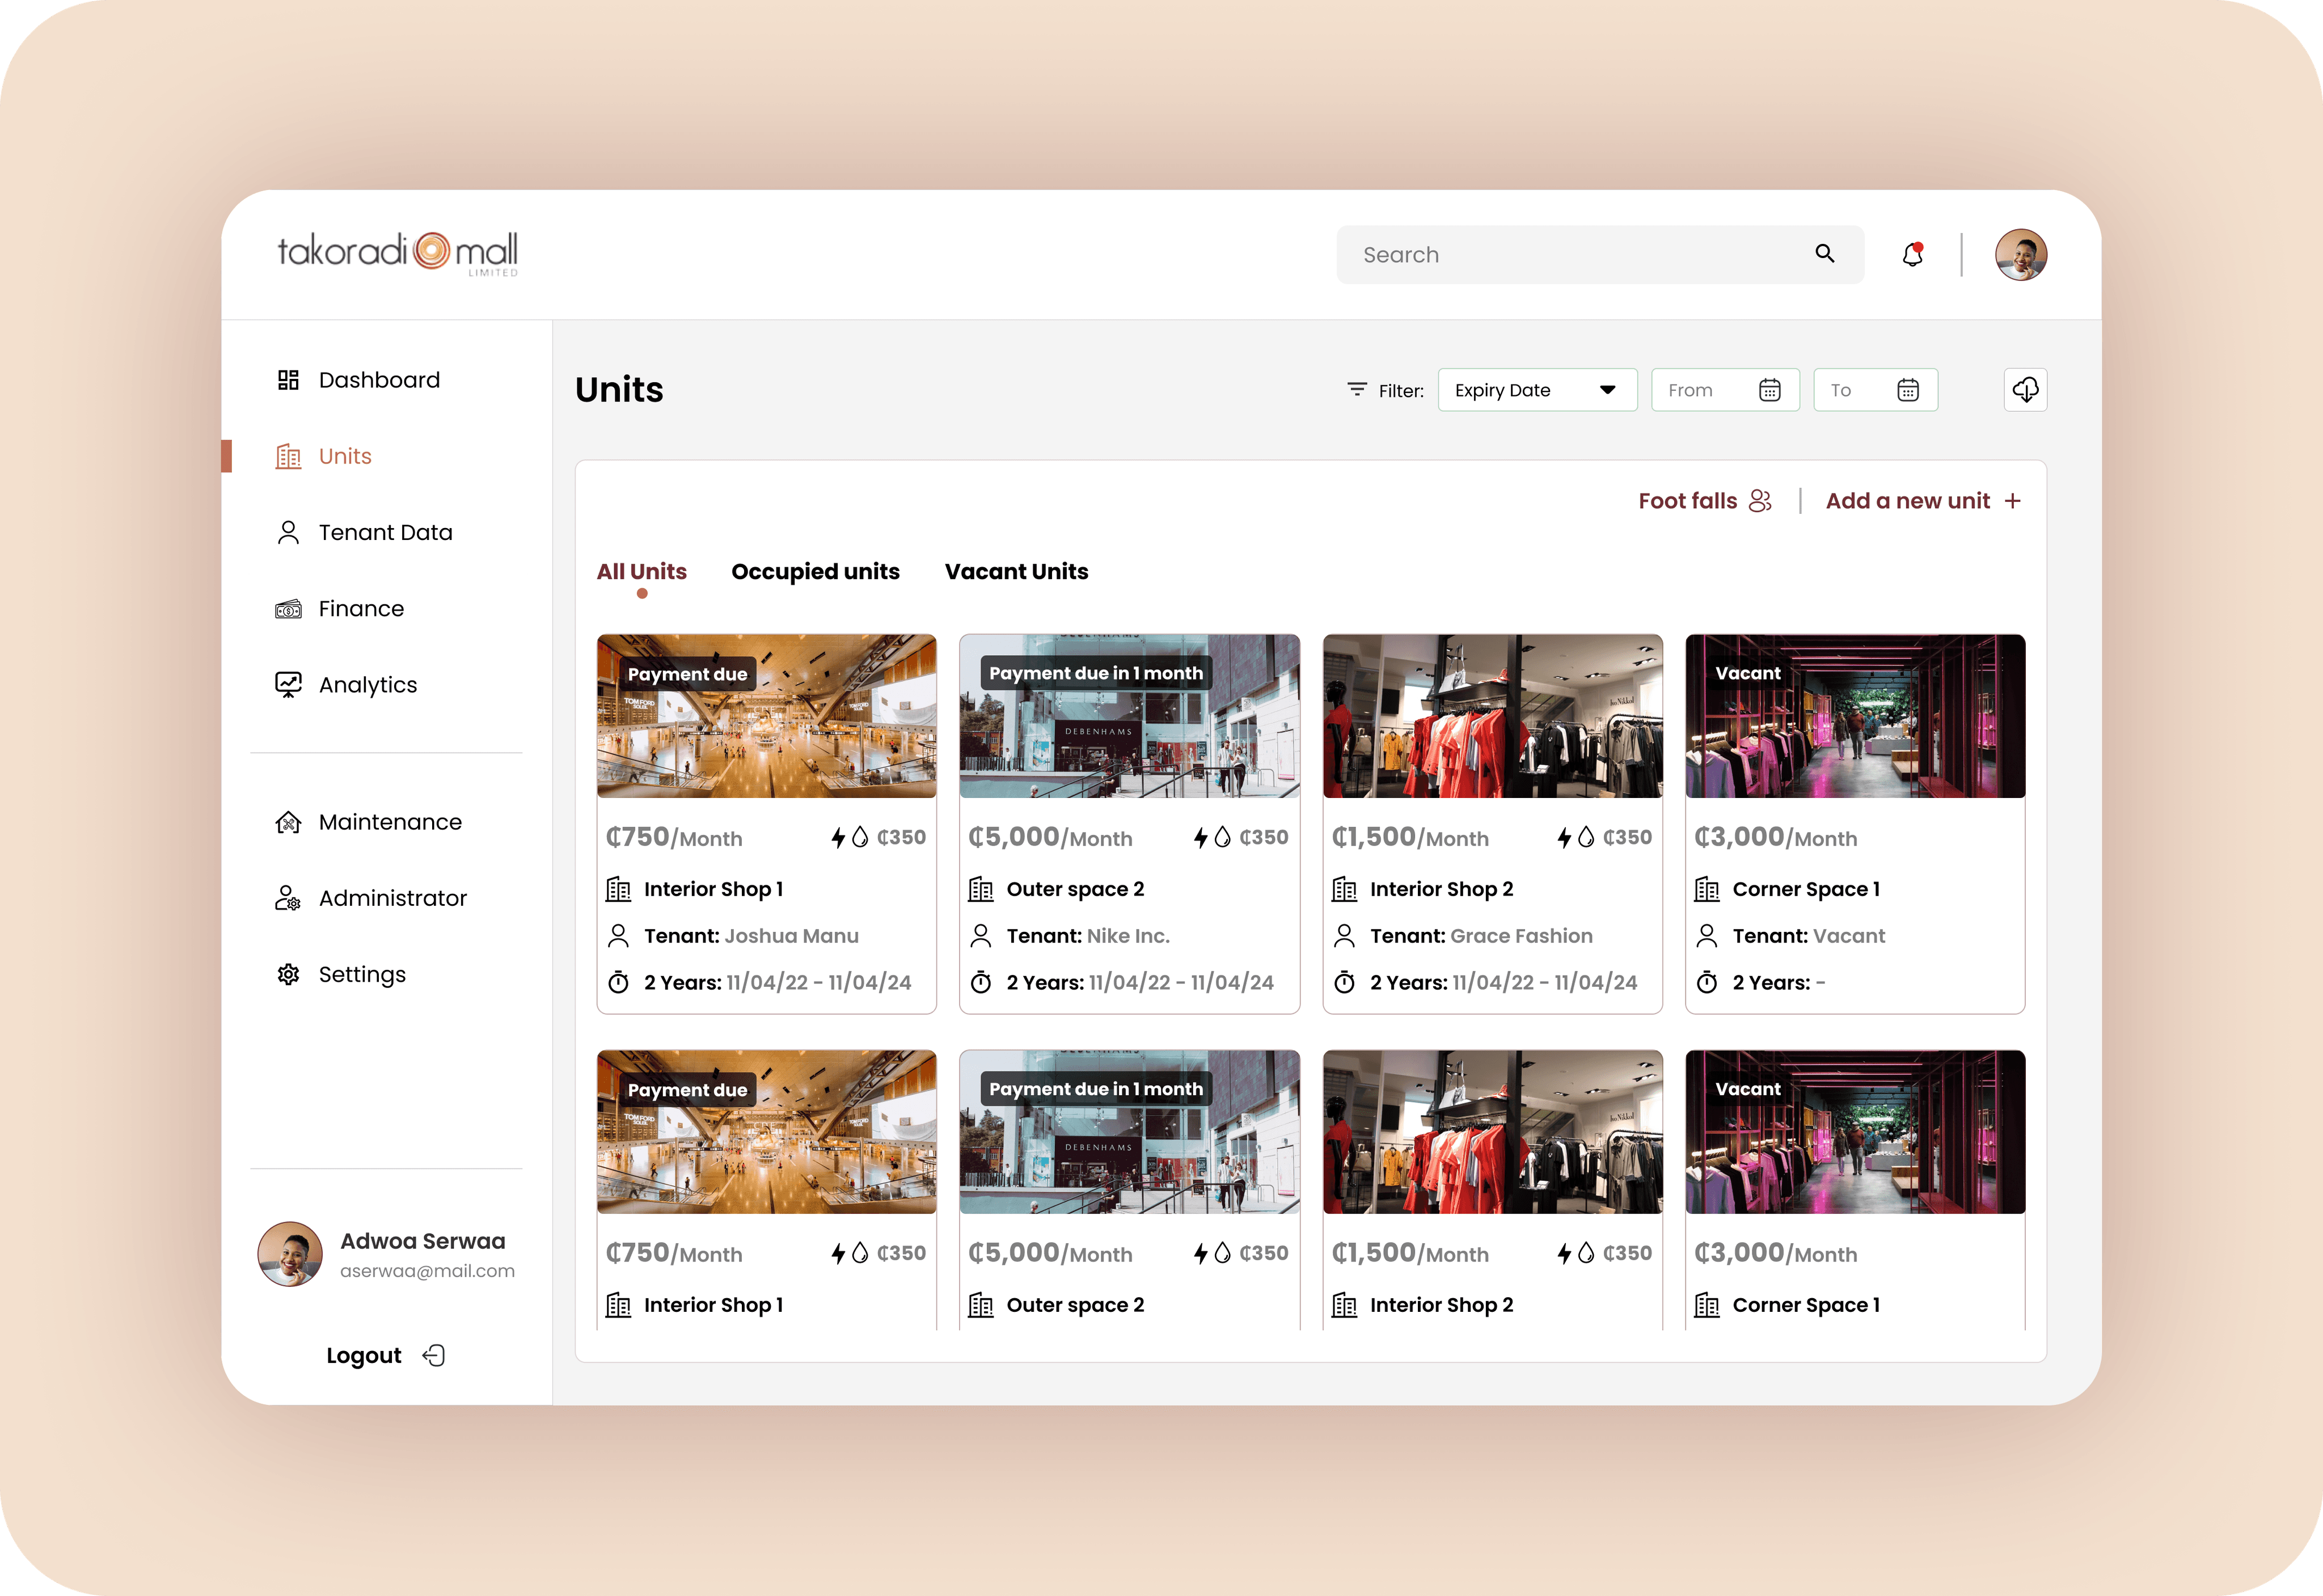
Task: Open Maintenance from the sidebar
Action: click(389, 822)
